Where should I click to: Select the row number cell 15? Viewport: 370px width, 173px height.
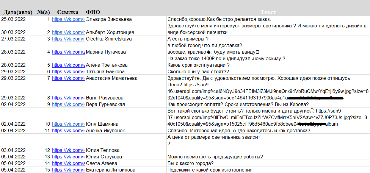[43, 170]
